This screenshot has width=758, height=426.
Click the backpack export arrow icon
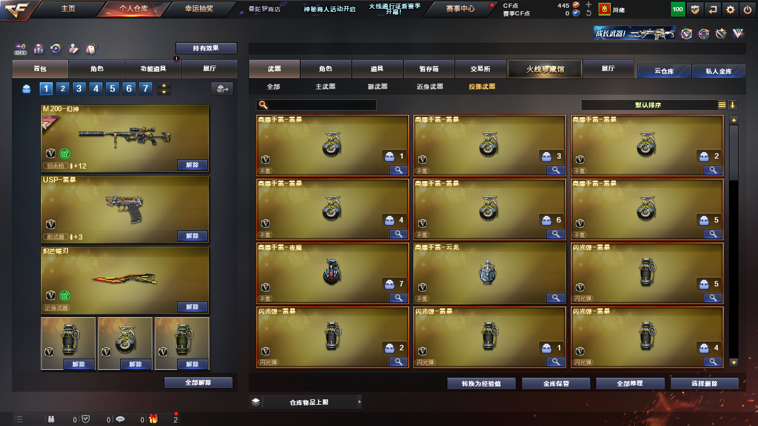222,89
